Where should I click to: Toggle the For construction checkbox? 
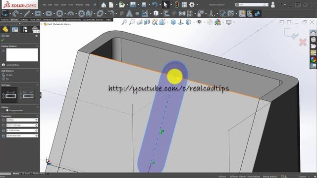(7, 110)
